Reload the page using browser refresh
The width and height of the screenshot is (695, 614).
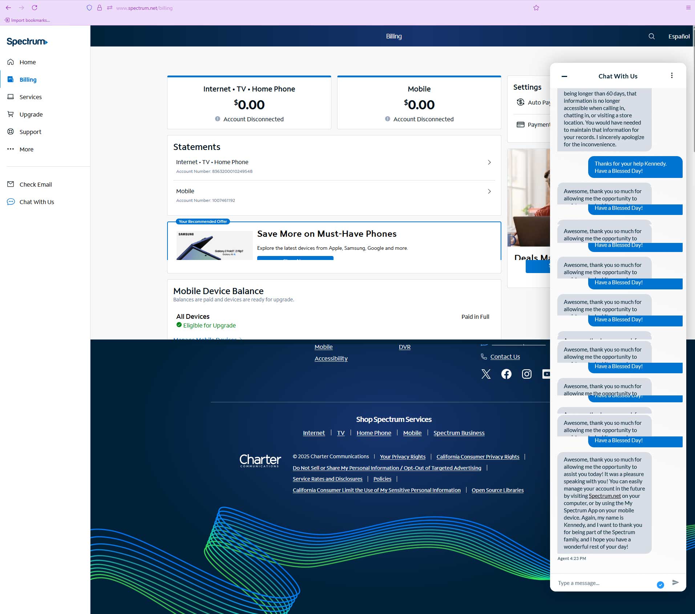[x=35, y=8]
